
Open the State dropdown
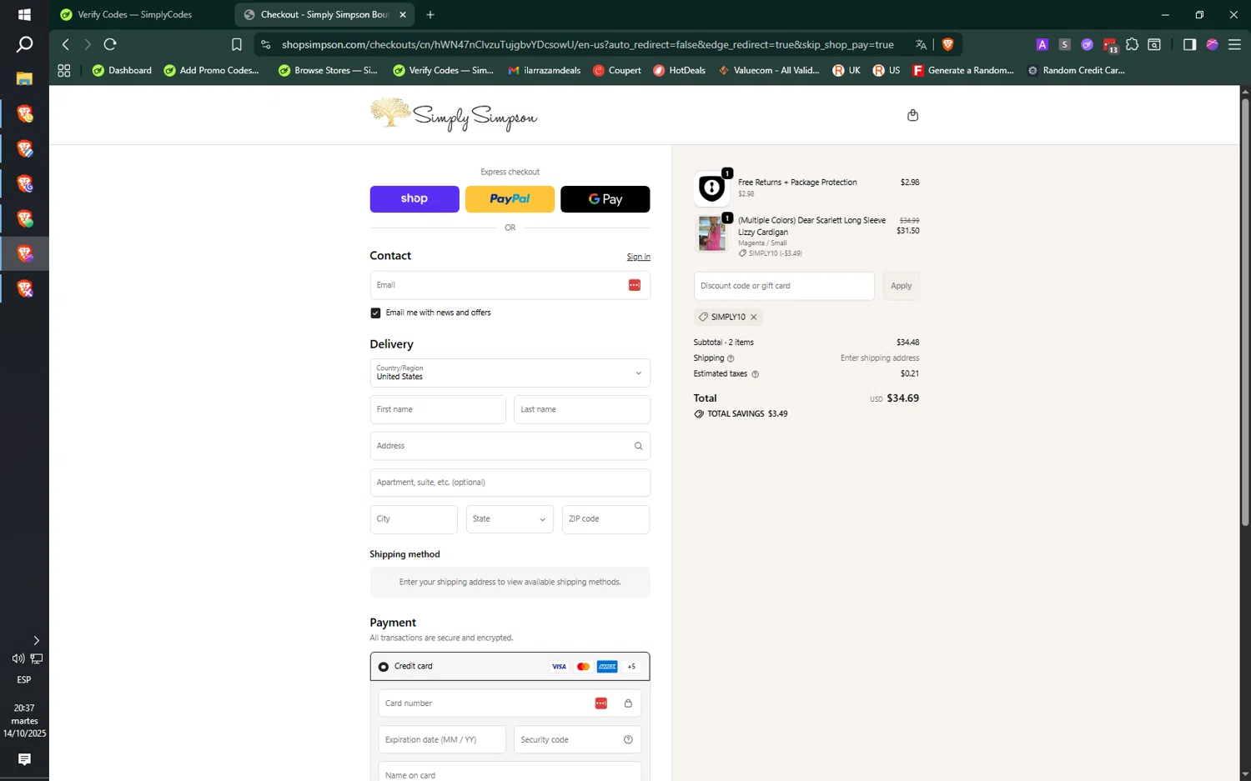click(510, 519)
